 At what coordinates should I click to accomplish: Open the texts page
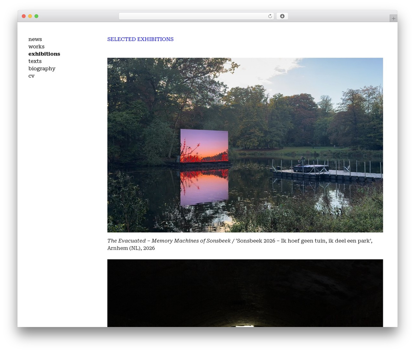point(35,61)
